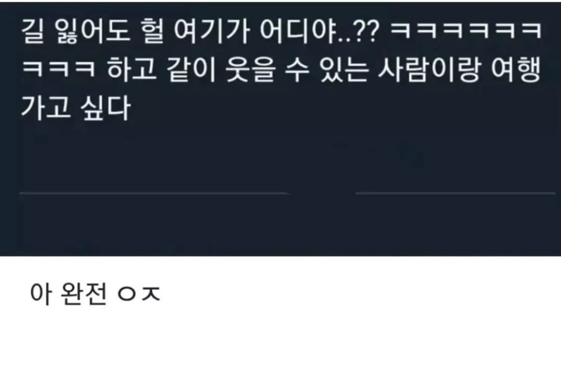
Task: Click the right horizontal divider line
Action: coord(455,194)
